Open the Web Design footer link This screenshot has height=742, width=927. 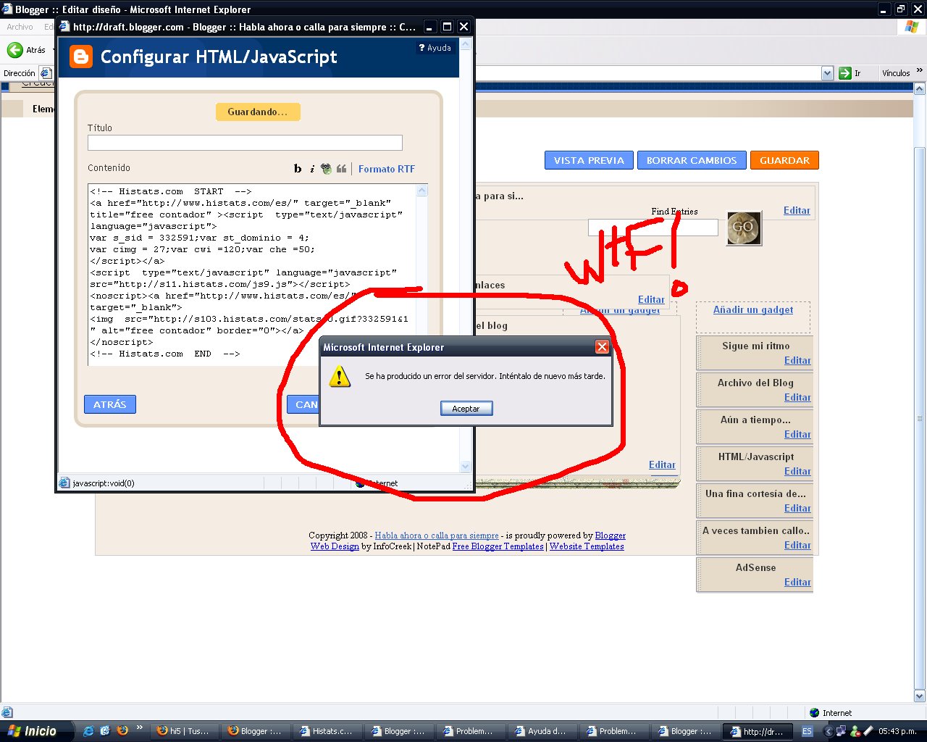[335, 546]
